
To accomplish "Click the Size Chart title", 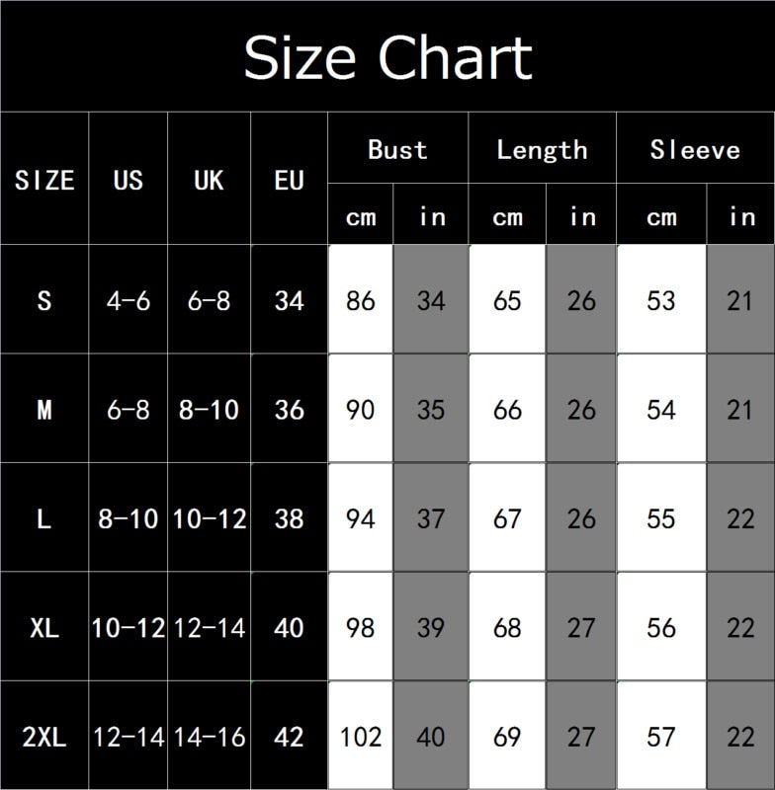I will point(387,57).
